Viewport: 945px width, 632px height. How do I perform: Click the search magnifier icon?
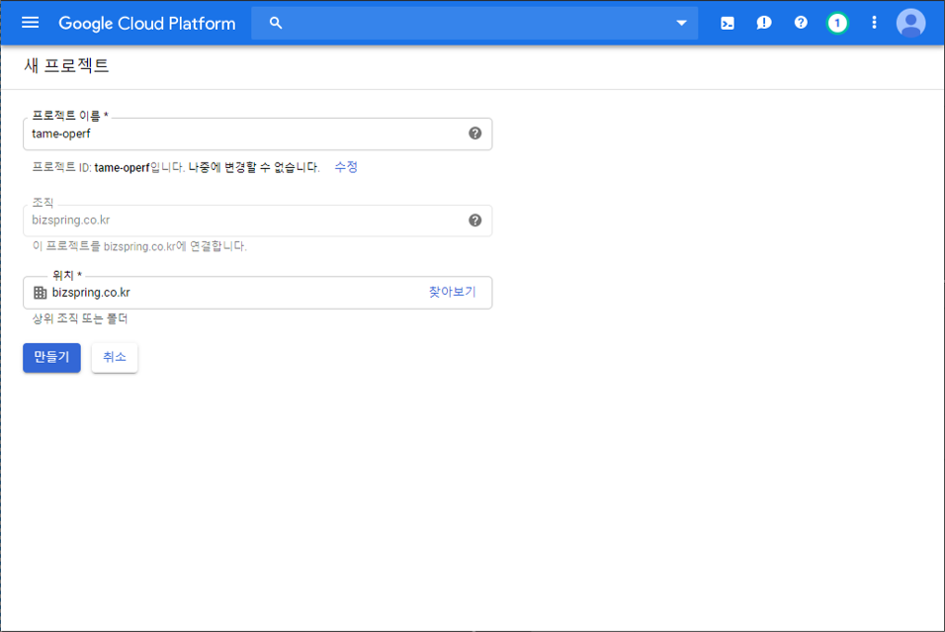pos(276,23)
